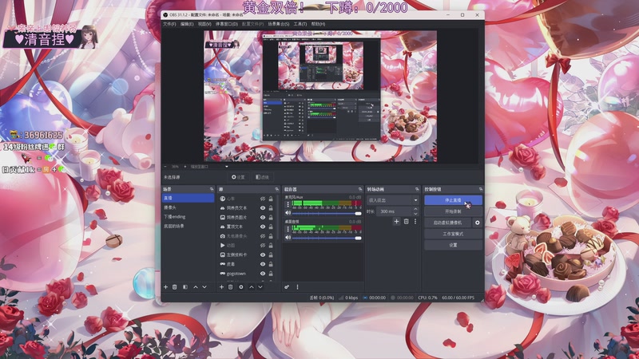
Task: Hide the gogotown source
Action: click(x=263, y=274)
